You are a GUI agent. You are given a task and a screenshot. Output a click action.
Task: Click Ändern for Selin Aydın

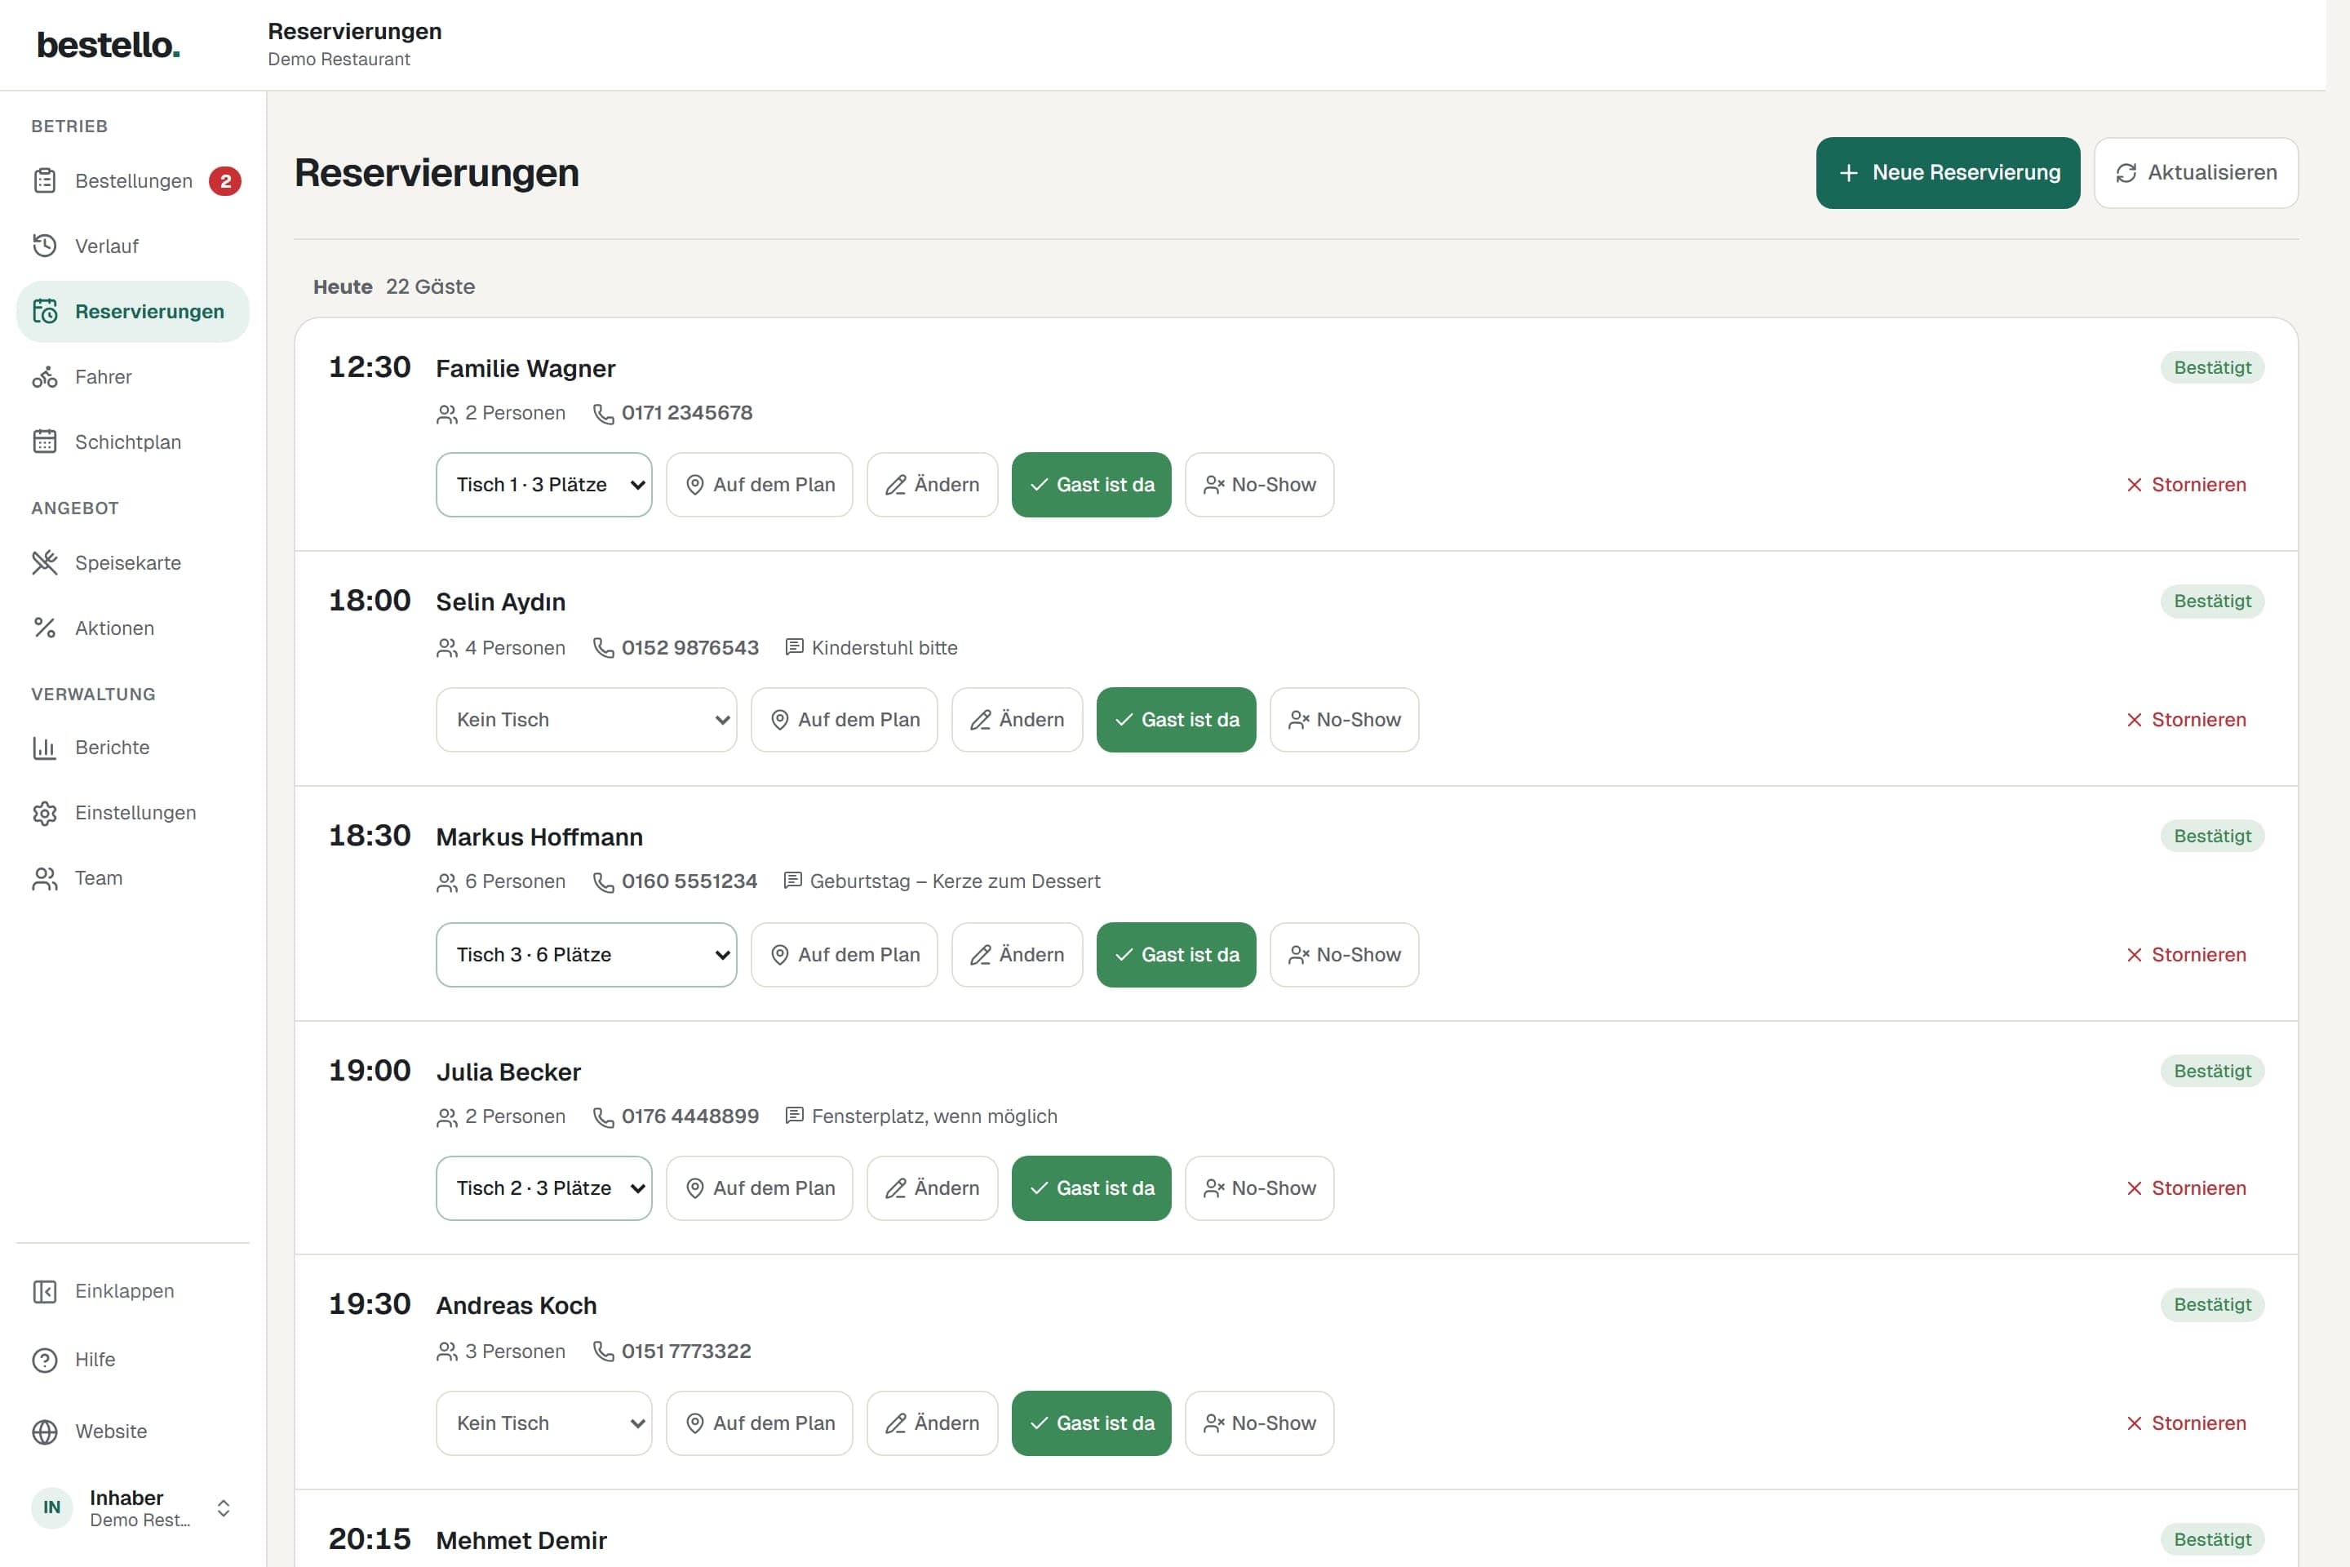[x=1016, y=720]
